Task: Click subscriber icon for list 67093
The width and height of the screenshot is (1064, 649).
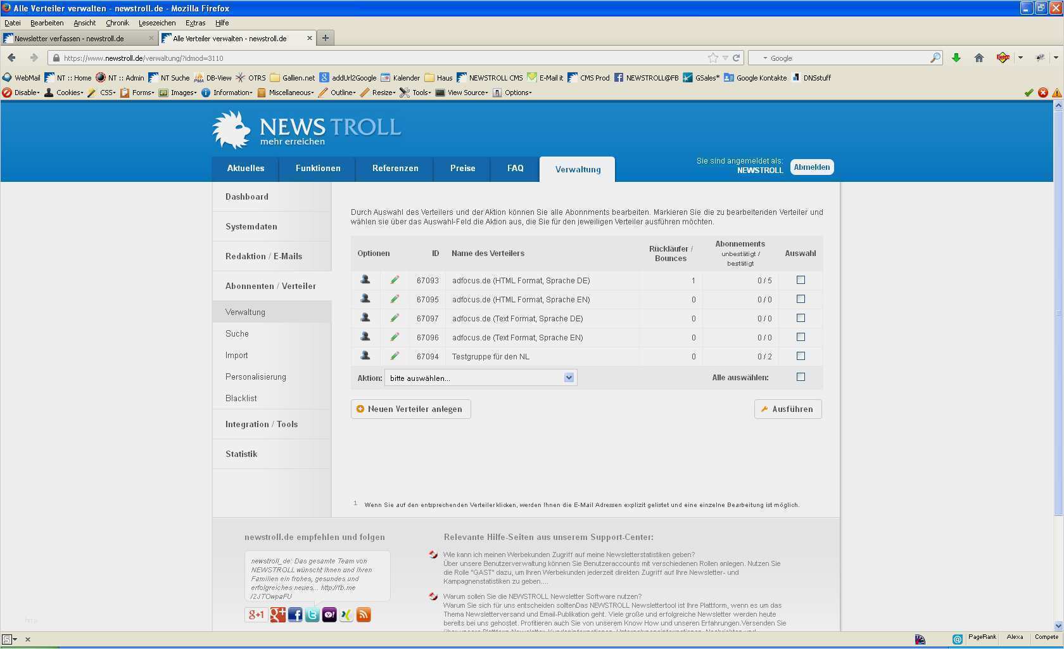Action: (365, 280)
